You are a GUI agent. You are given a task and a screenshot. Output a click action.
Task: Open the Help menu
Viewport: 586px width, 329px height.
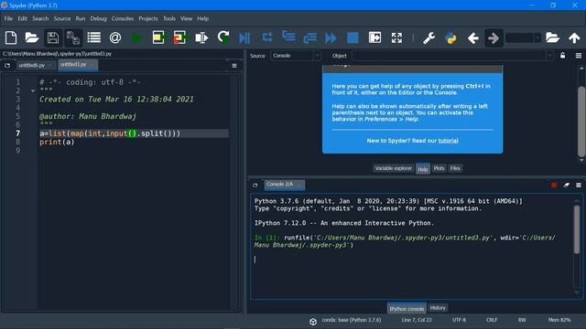(203, 18)
